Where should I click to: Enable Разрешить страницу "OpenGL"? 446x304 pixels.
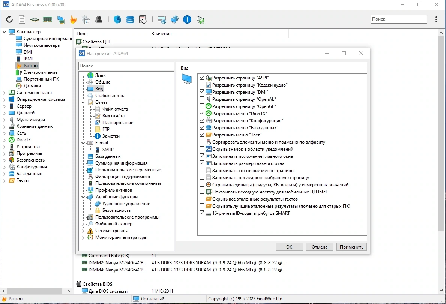click(x=202, y=106)
